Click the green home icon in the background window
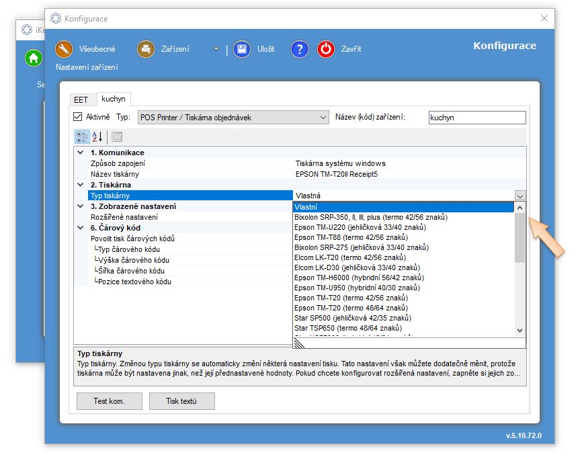Screen dimensions: 582x461 point(33,58)
